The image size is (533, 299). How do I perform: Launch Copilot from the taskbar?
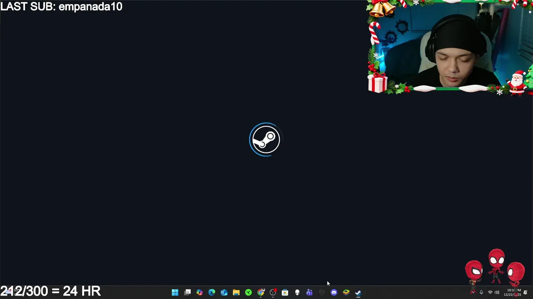tap(199, 292)
